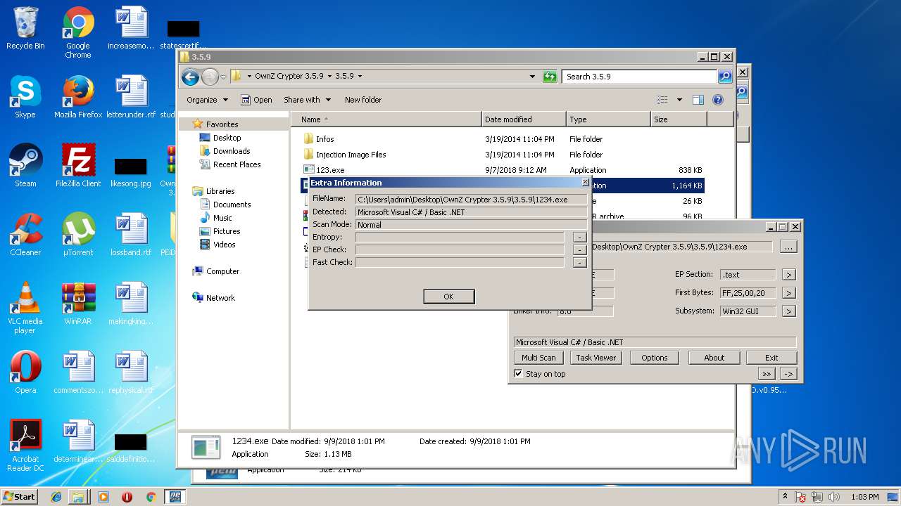Open the Explorer help question mark icon
The height and width of the screenshot is (506, 901).
(718, 100)
